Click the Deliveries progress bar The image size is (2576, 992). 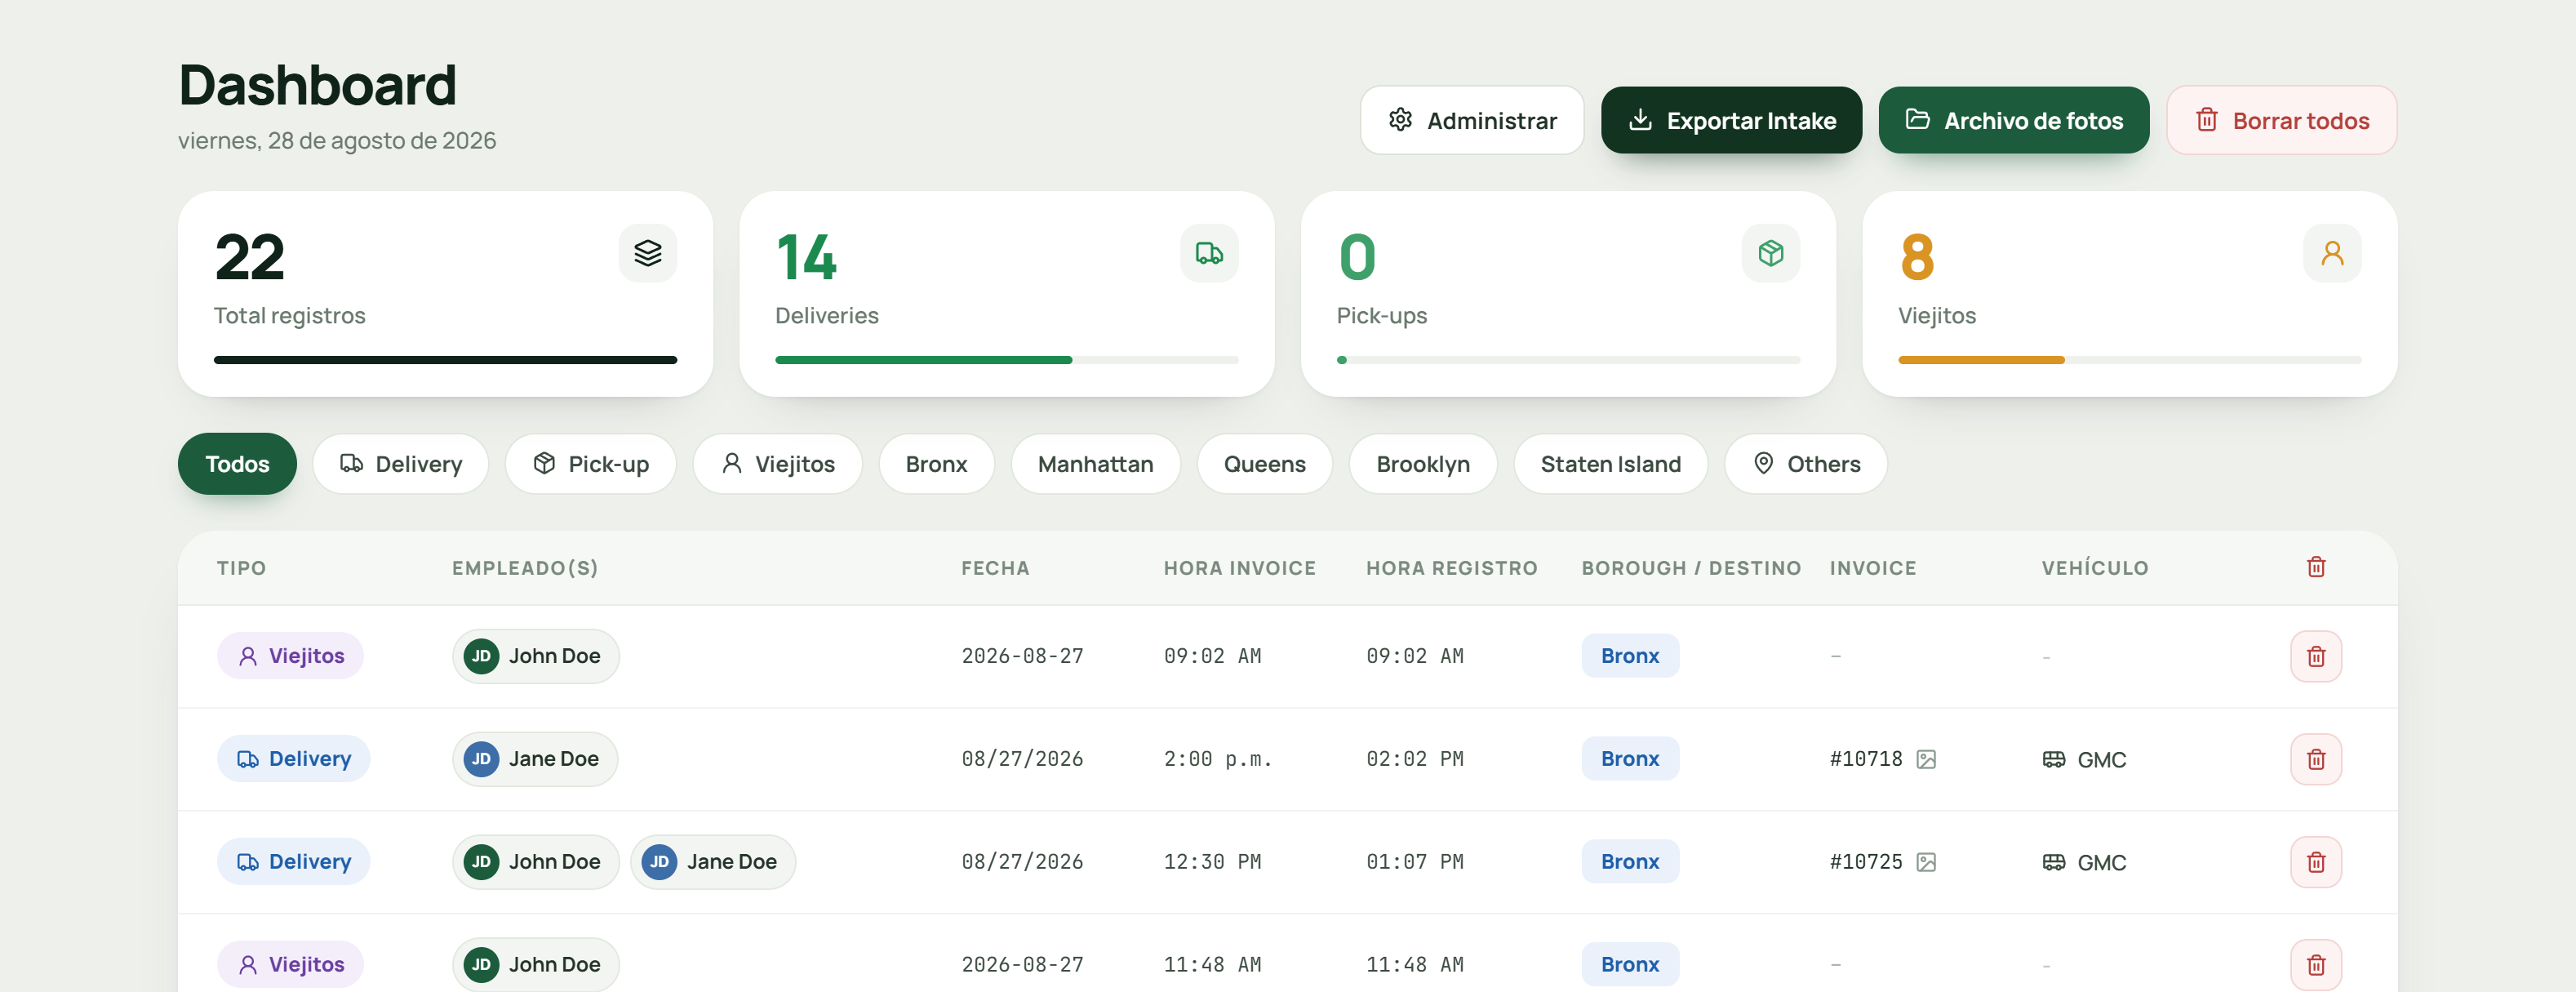tap(1006, 360)
